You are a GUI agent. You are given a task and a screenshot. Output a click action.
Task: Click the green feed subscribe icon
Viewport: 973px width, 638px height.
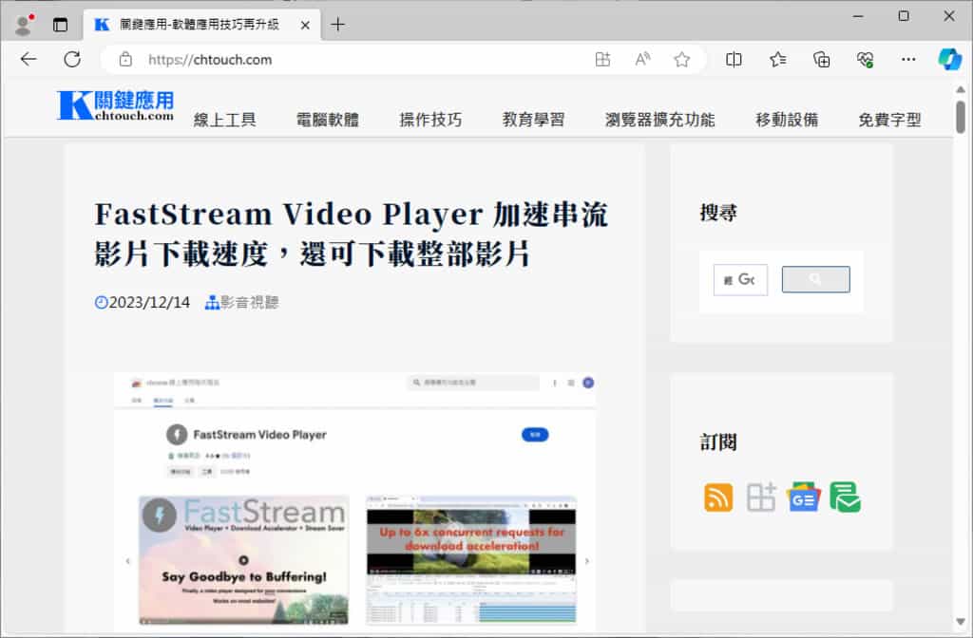(845, 497)
